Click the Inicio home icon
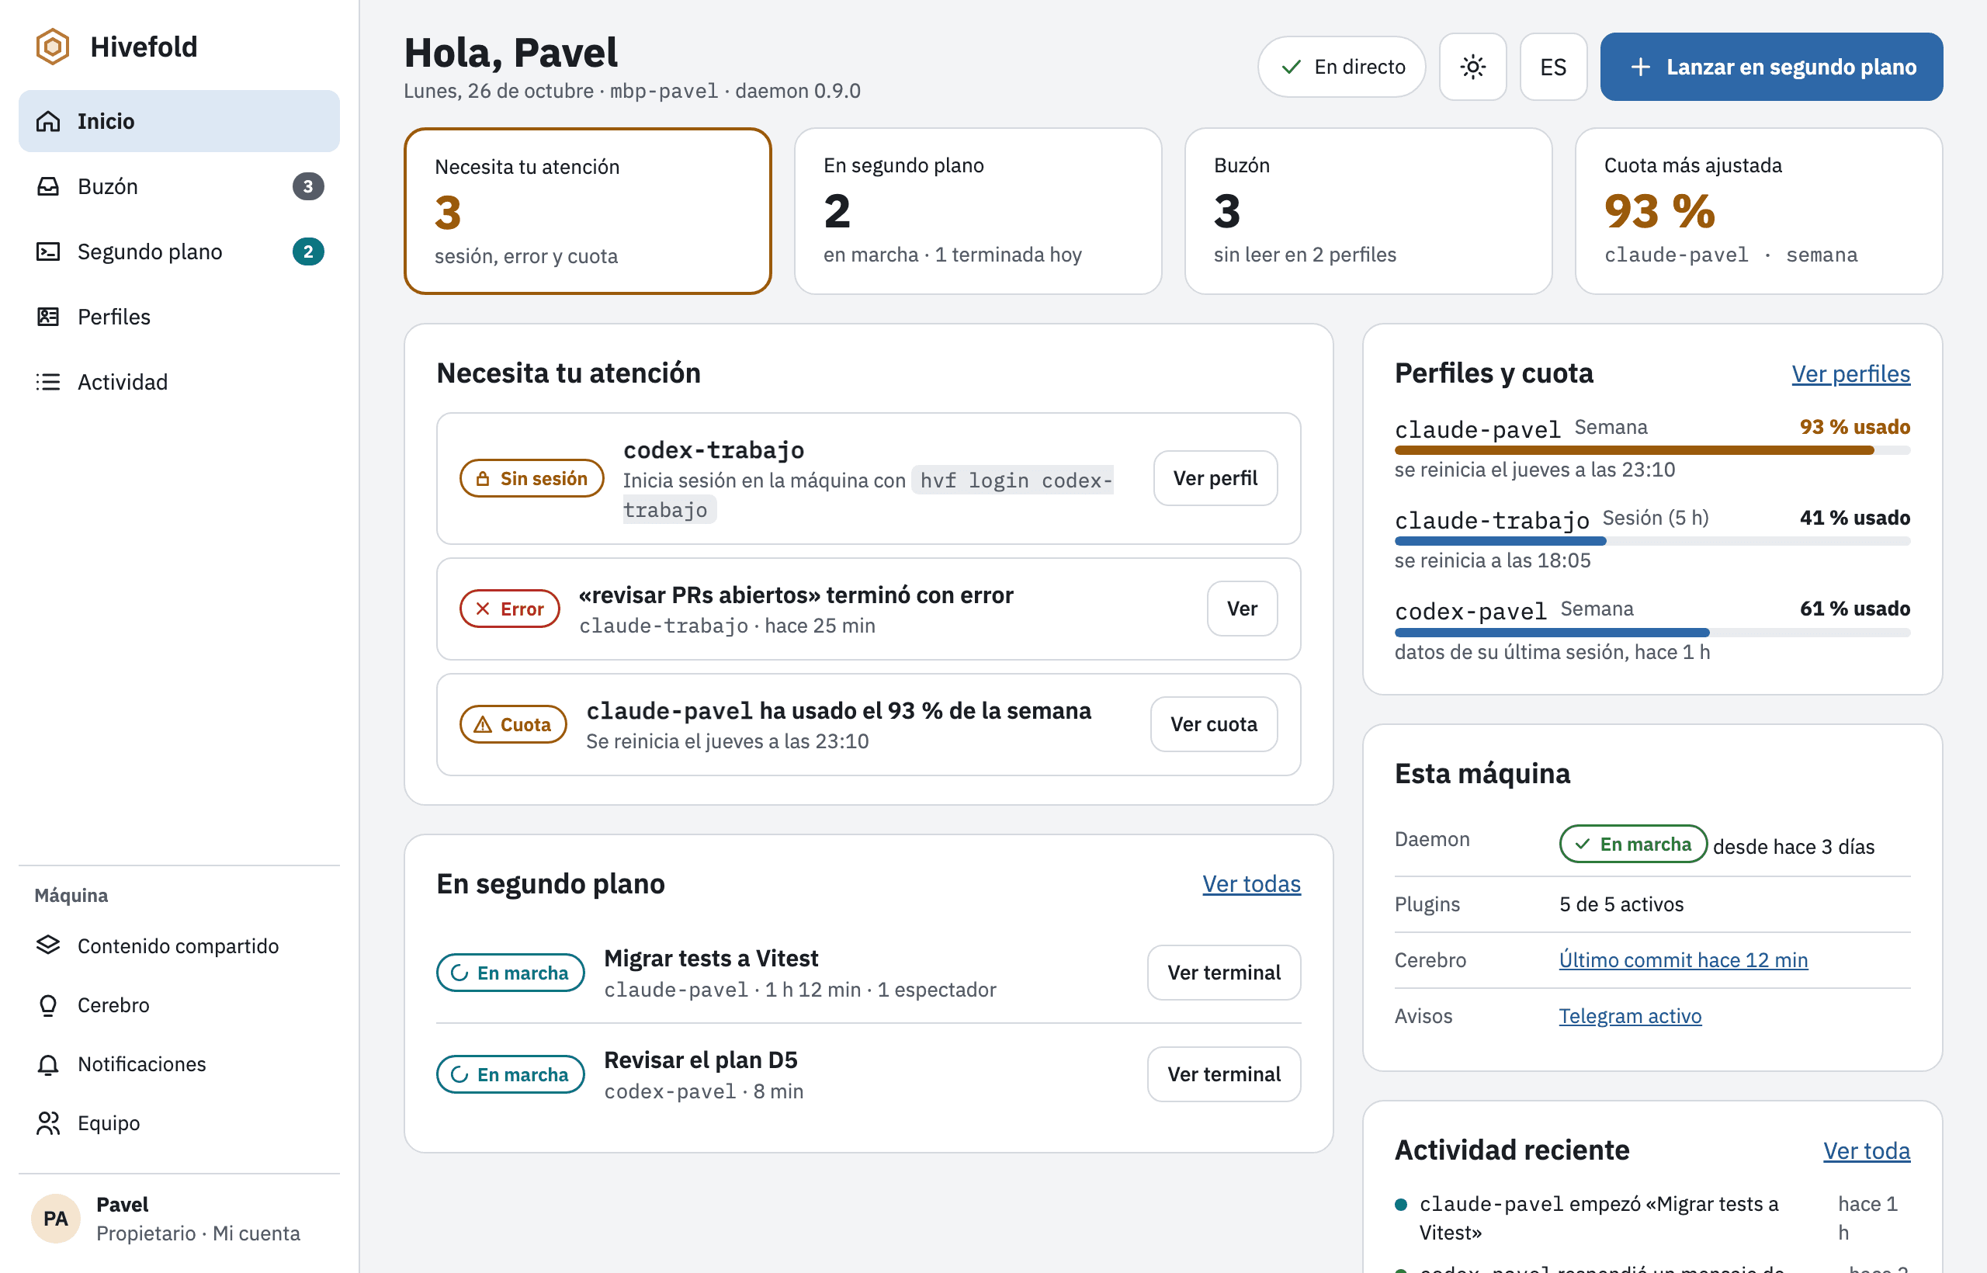Screen dimensions: 1987x1273 48,122
